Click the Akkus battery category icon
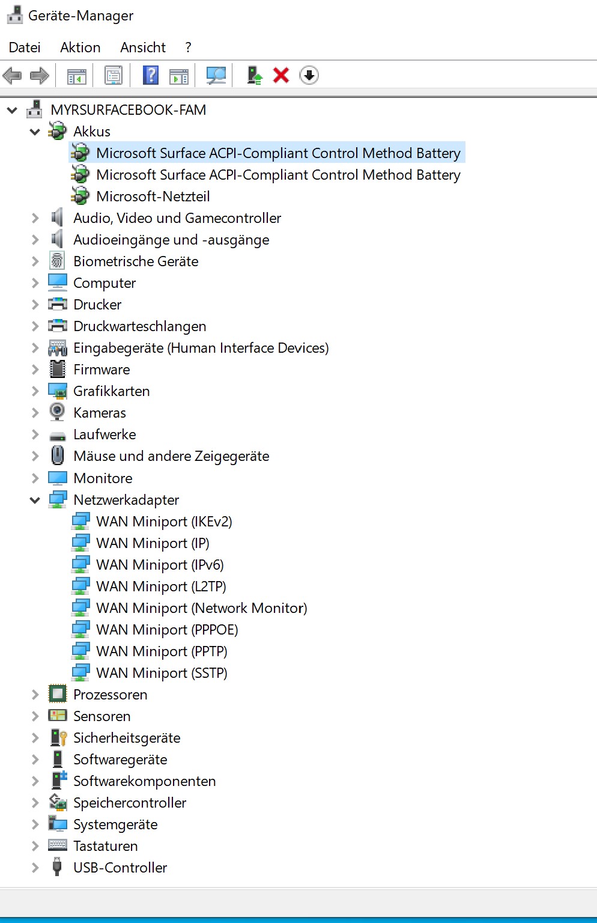 point(58,131)
